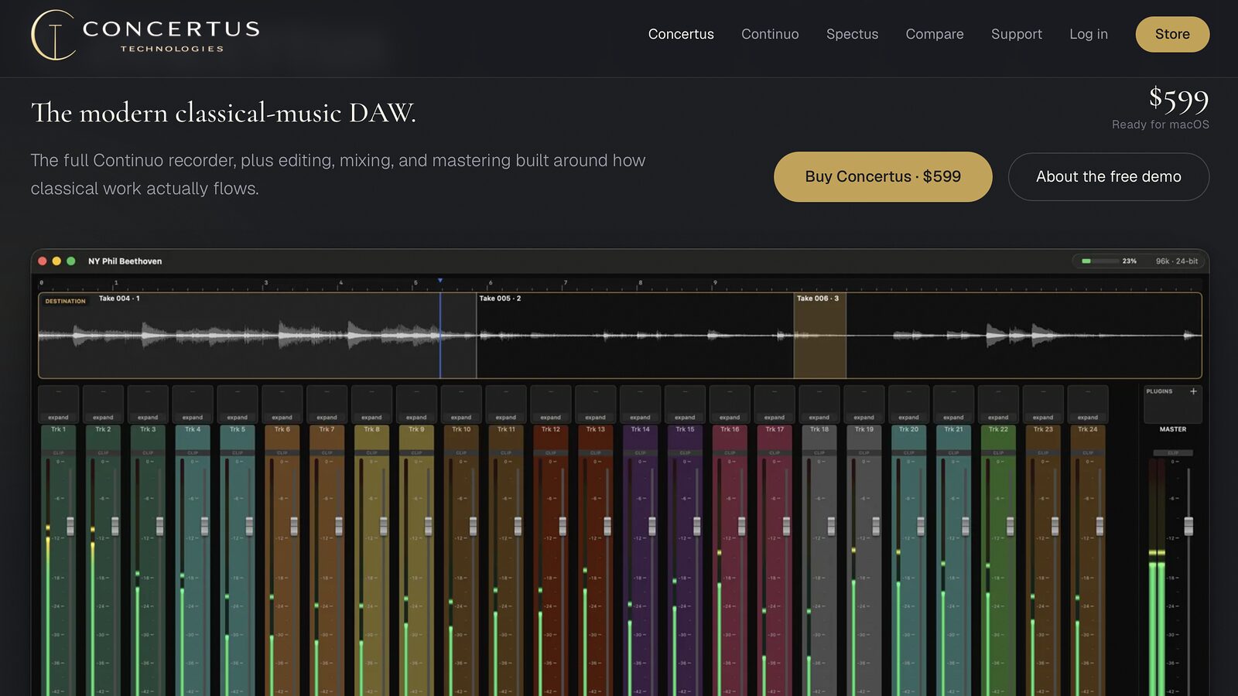This screenshot has width=1238, height=696.
Task: Expand track Trk 12
Action: (551, 418)
